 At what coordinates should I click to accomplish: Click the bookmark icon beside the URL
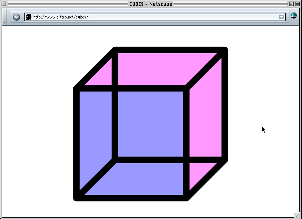click(x=28, y=17)
